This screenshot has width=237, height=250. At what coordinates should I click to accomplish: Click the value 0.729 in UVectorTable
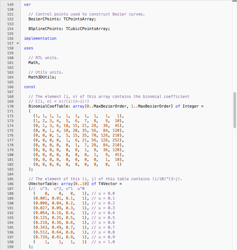[x=41, y=237]
